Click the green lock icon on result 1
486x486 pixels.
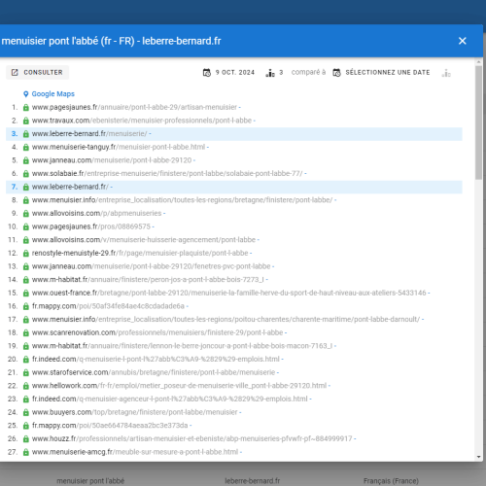(x=26, y=108)
